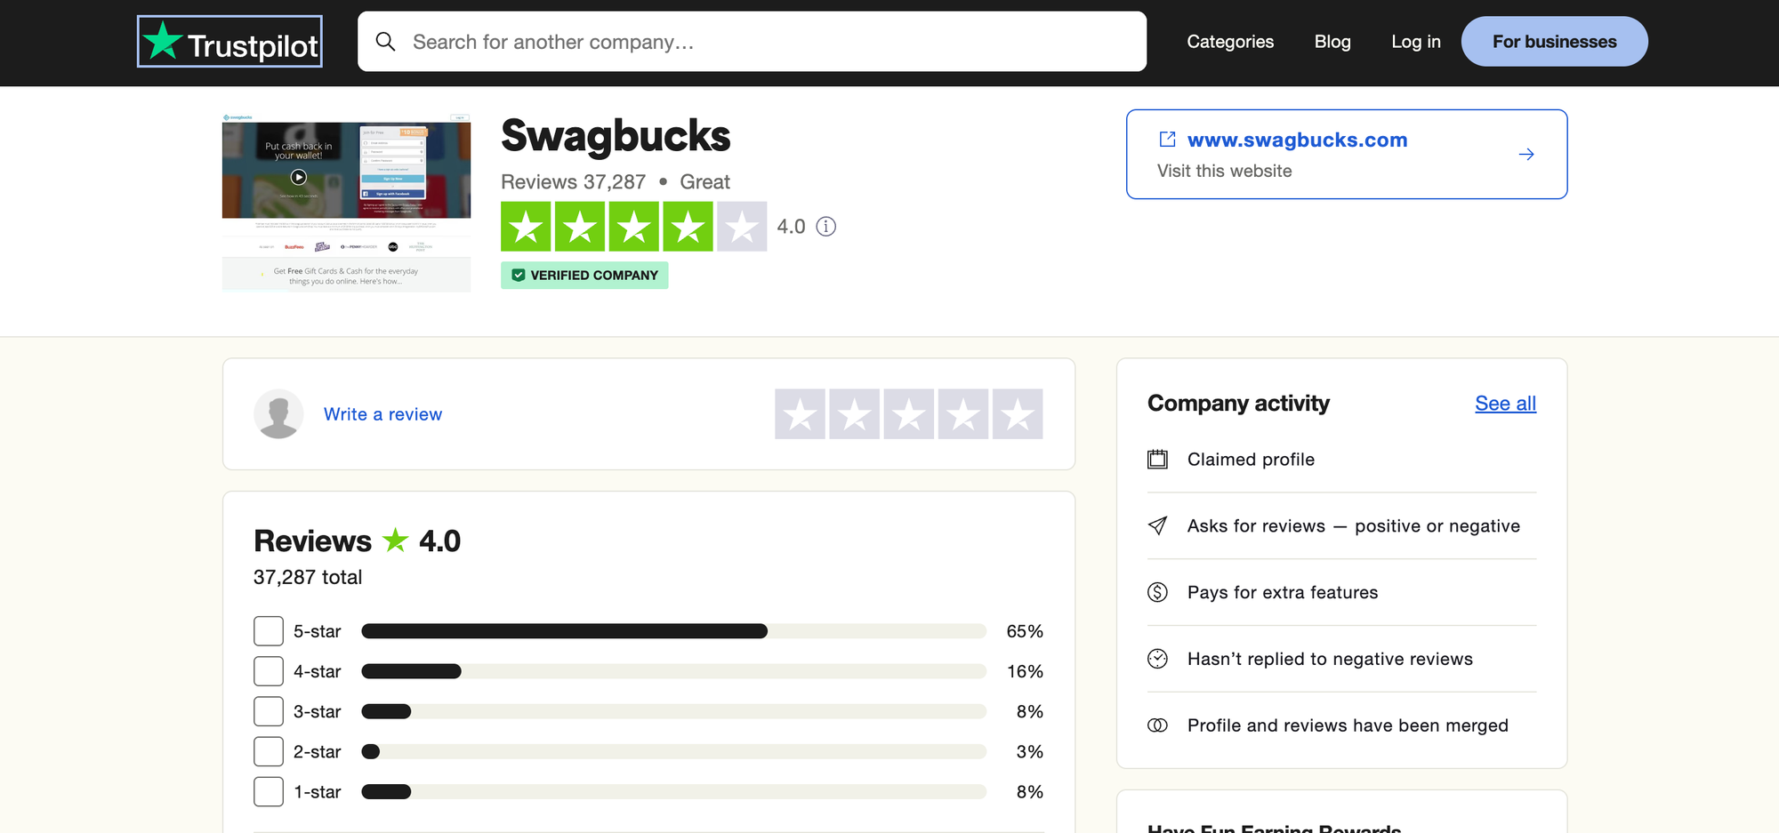Open the Blog page
This screenshot has height=833, width=1779.
click(x=1332, y=41)
